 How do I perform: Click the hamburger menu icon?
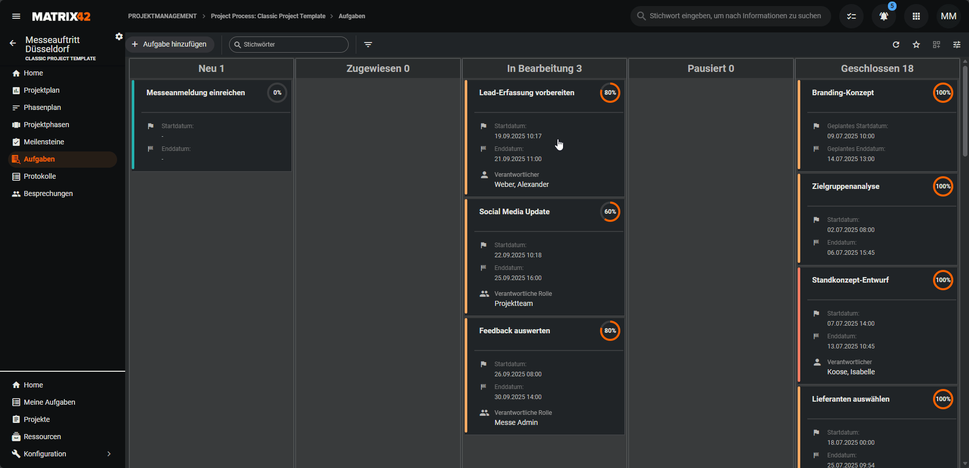pyautogui.click(x=16, y=16)
